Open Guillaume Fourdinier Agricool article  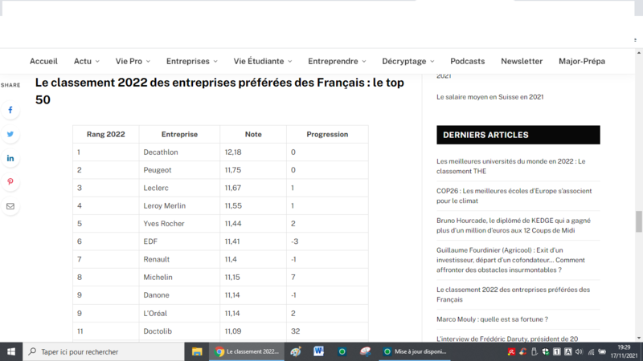pos(511,260)
